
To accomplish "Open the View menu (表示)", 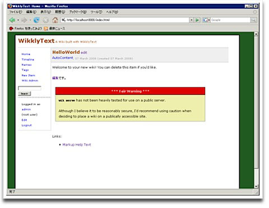I will point(45,12).
